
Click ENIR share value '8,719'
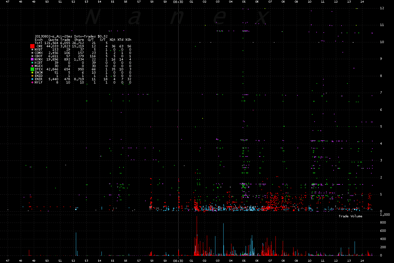[79, 79]
